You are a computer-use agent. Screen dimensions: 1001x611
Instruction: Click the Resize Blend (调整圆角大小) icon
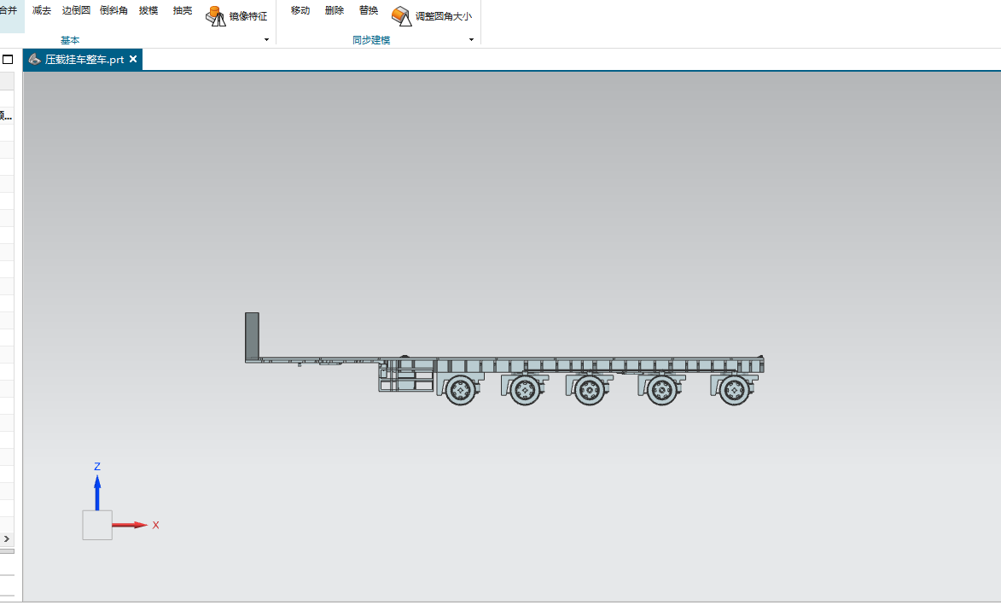pyautogui.click(x=402, y=16)
